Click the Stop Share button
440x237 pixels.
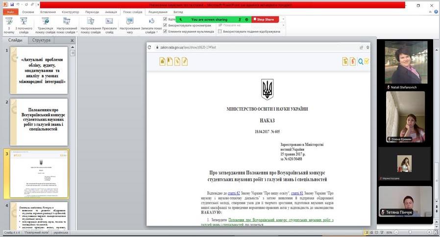click(x=265, y=20)
